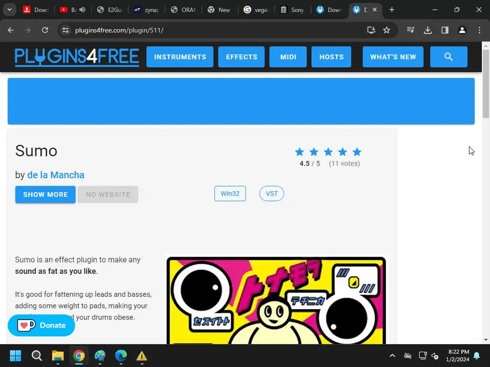Switch to the Sony tab
The width and height of the screenshot is (490, 367).
tap(293, 10)
